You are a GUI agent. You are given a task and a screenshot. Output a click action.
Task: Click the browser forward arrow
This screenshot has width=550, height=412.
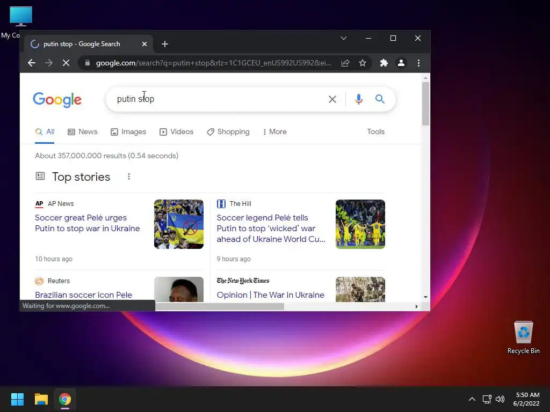[x=49, y=63]
